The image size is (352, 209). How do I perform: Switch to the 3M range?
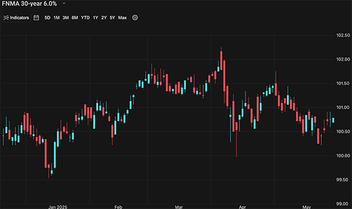pos(65,18)
